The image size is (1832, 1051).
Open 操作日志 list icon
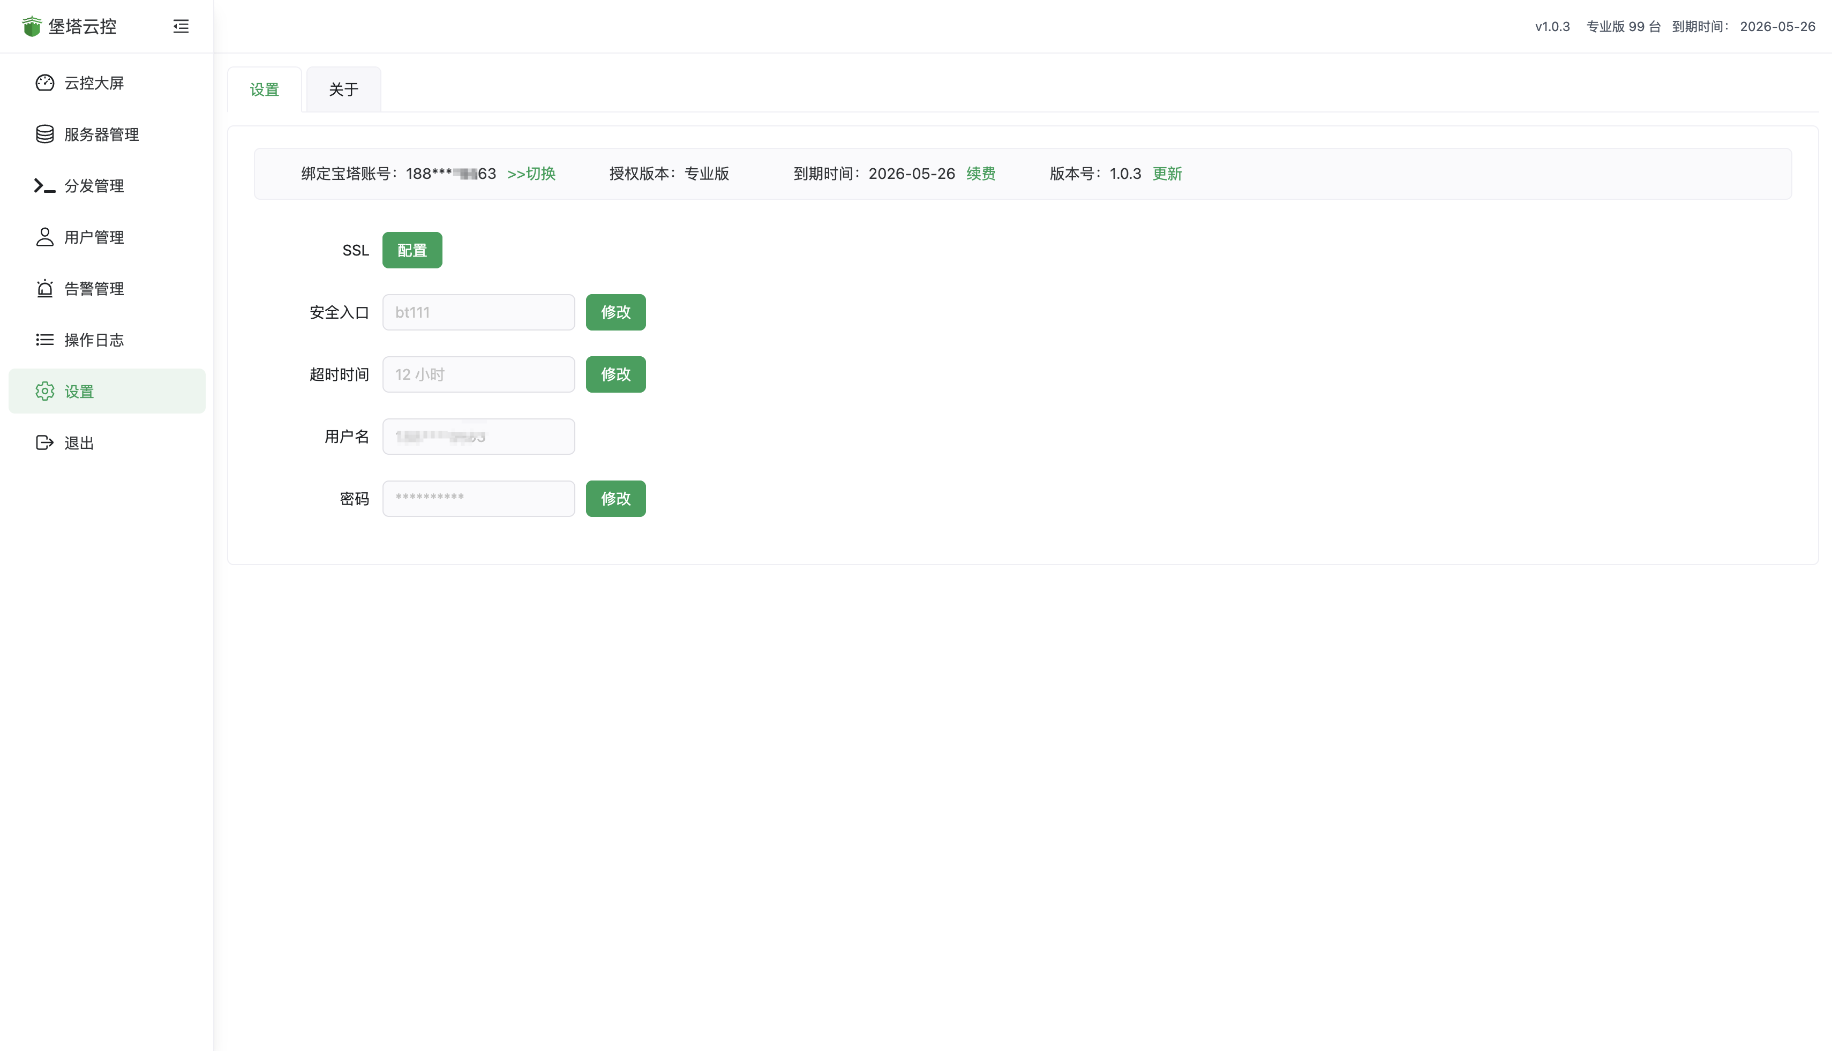tap(45, 340)
